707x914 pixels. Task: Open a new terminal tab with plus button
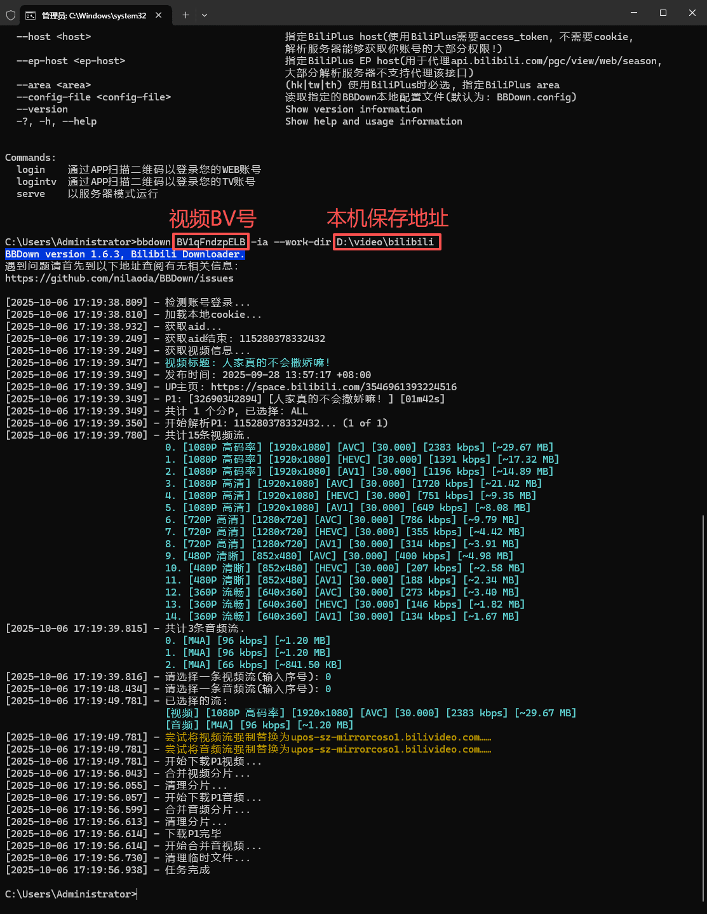click(x=185, y=15)
